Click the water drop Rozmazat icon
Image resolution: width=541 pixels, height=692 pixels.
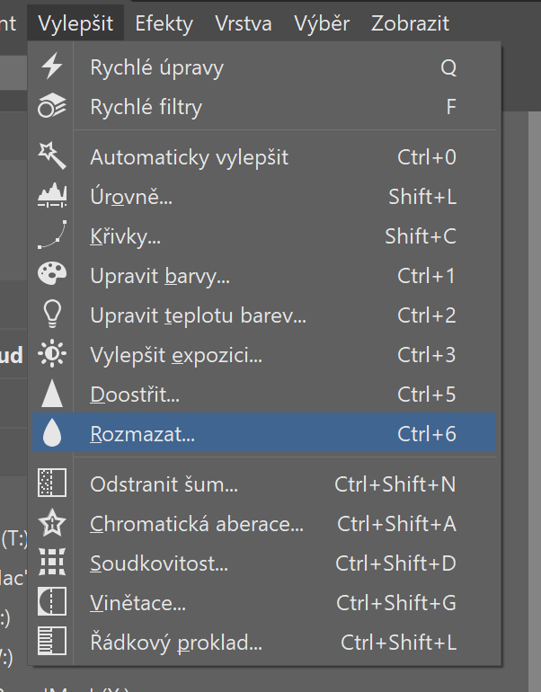pyautogui.click(x=53, y=434)
